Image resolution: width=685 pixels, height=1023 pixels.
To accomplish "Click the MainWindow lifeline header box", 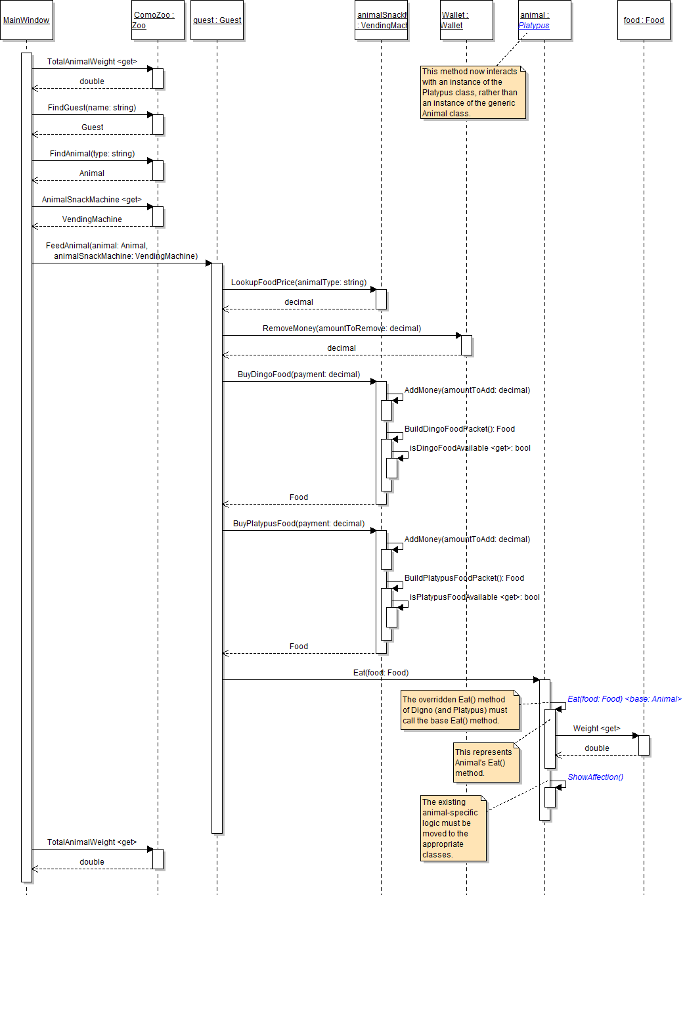I will (x=26, y=20).
